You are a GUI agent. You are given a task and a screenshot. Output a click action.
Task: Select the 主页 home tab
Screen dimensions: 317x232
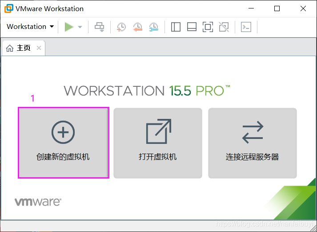[24, 48]
